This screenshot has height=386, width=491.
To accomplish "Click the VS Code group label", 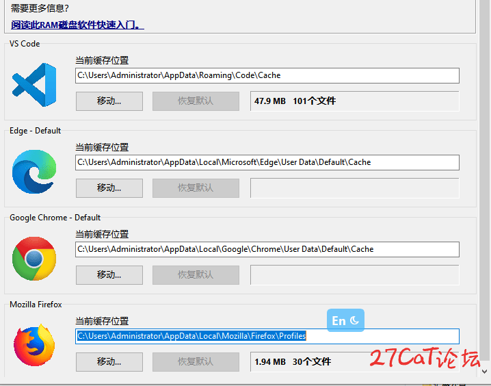I will point(25,44).
